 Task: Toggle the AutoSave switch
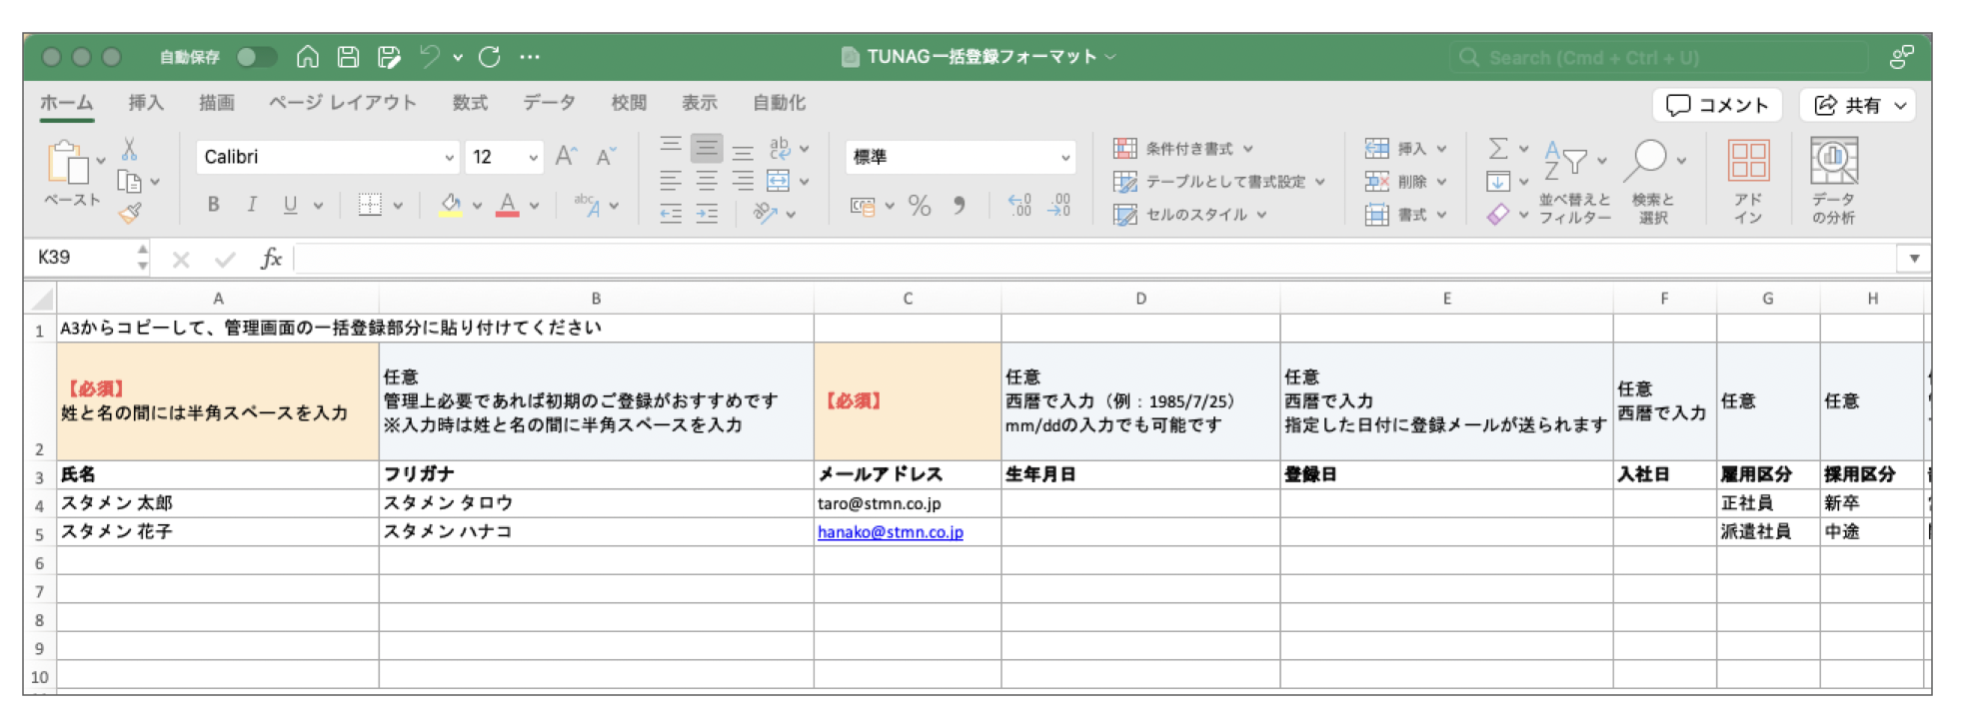pyautogui.click(x=256, y=57)
